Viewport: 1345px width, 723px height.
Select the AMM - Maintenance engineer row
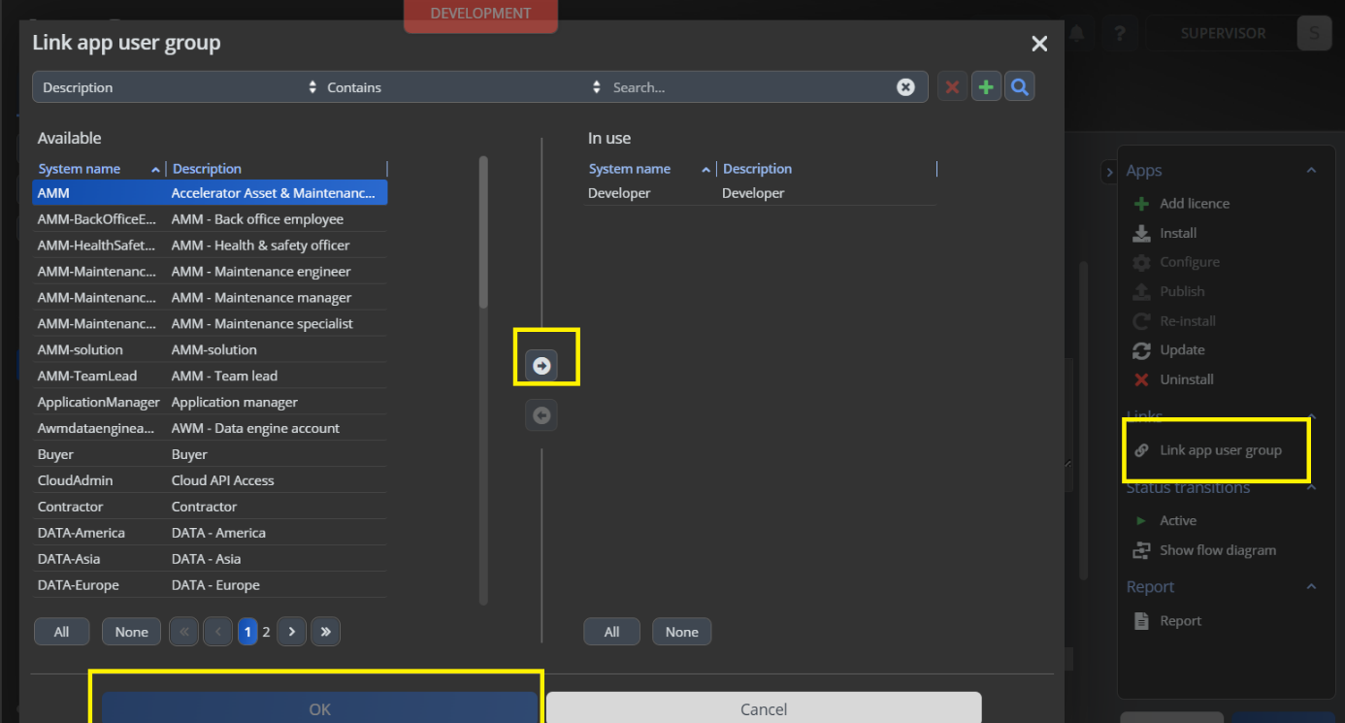pyautogui.click(x=210, y=272)
